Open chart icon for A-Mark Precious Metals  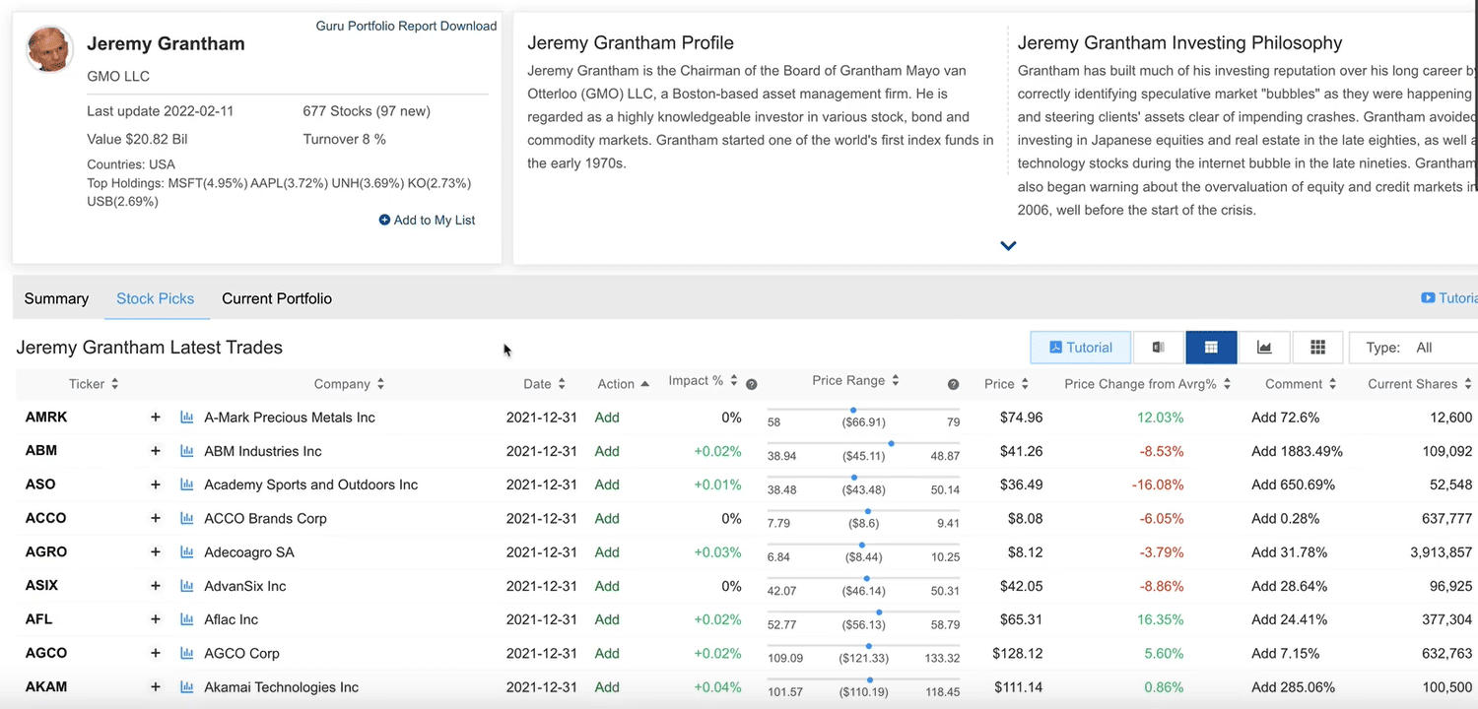[187, 418]
